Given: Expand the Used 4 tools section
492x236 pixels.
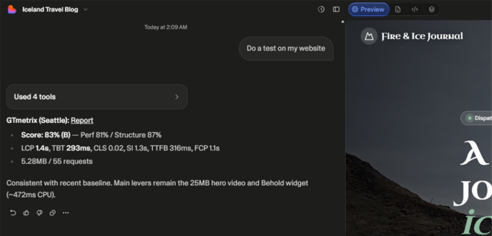Looking at the screenshot, I should pos(97,97).
